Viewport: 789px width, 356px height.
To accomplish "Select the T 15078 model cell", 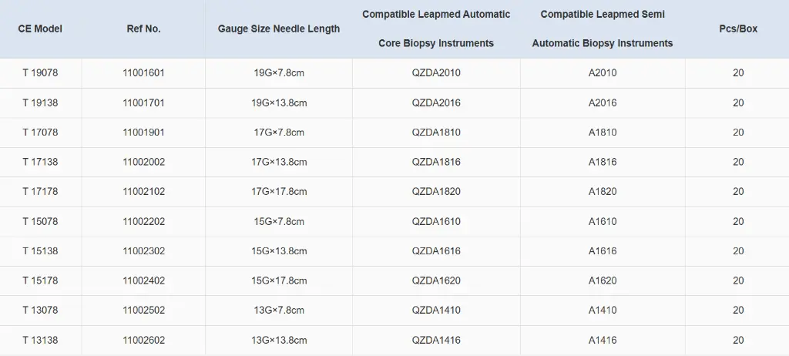I will pos(40,221).
